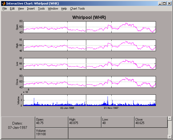Screen dimensions: 173x140
Task: Open the File menu
Action: tap(5, 9)
